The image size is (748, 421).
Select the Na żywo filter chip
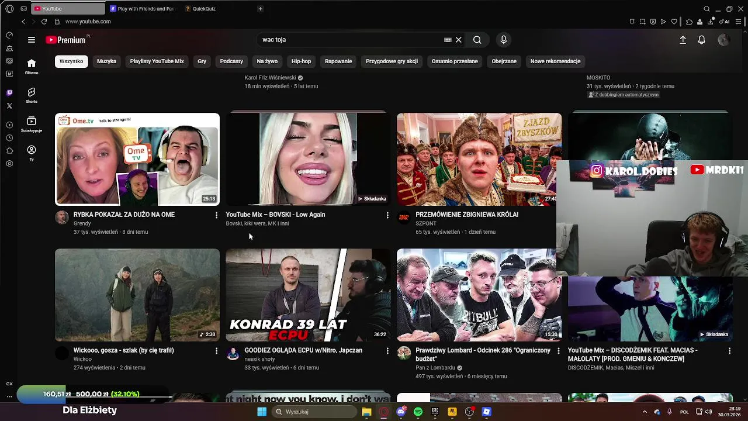pyautogui.click(x=267, y=61)
